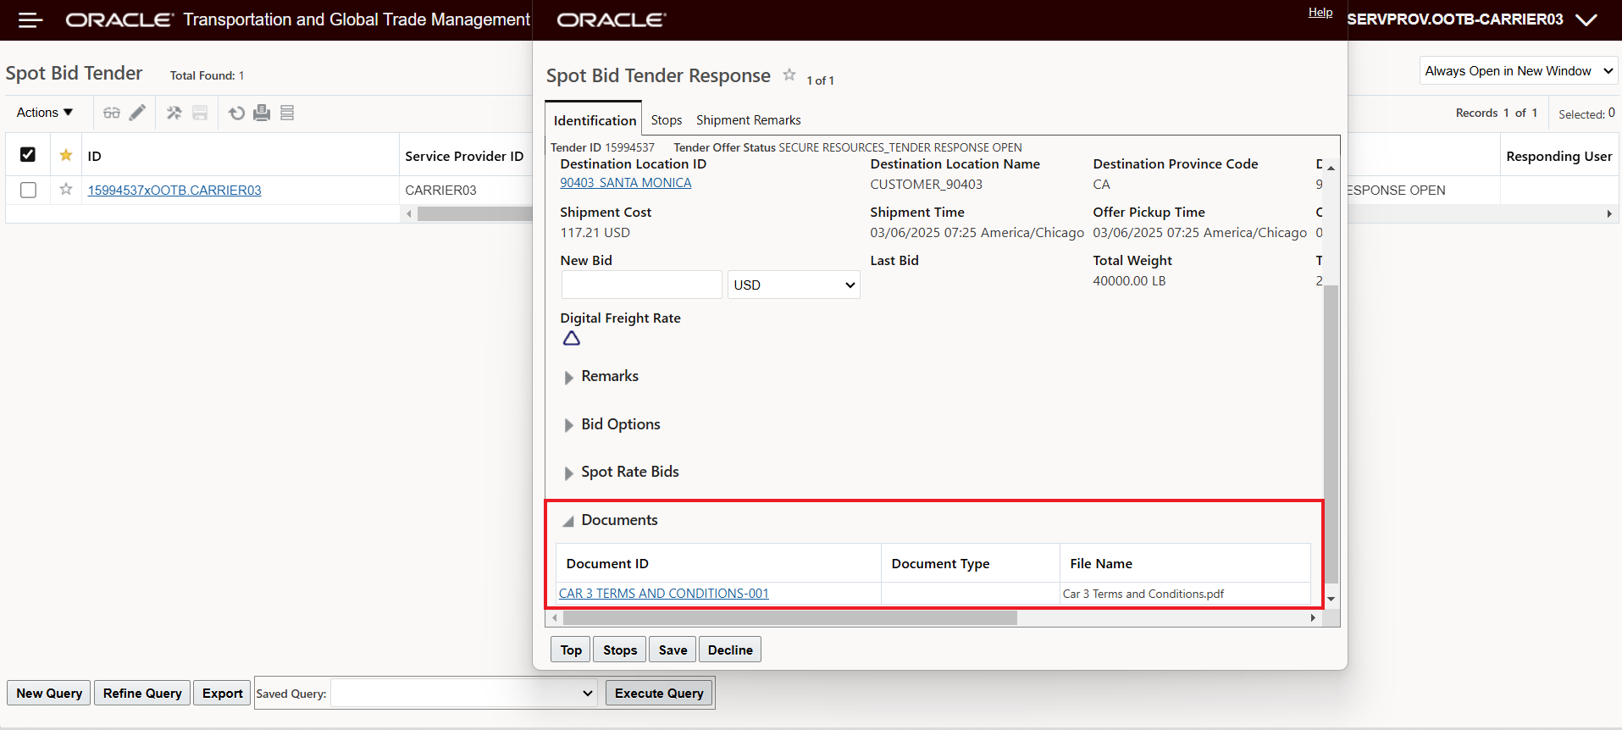Click the Execute Query button
The height and width of the screenshot is (730, 1622).
tap(659, 693)
